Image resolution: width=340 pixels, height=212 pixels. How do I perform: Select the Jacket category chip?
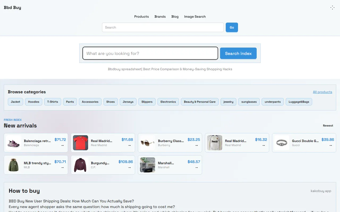coord(15,102)
